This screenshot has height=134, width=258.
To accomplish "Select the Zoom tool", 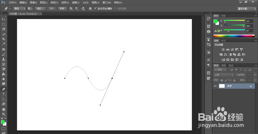I will coord(3,114).
